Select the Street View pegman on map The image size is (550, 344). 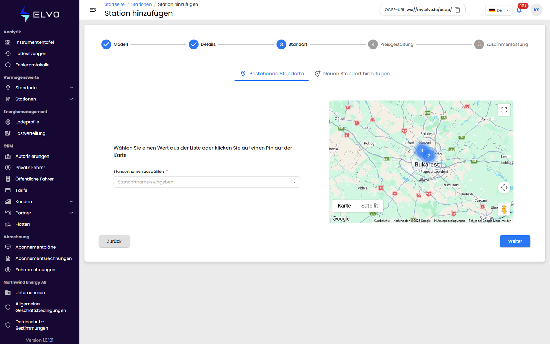point(504,209)
